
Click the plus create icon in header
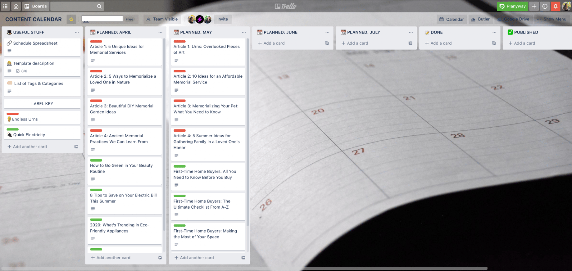(x=534, y=6)
